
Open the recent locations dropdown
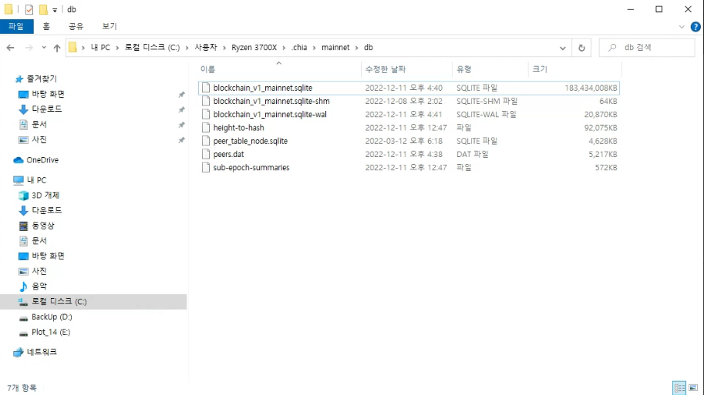pyautogui.click(x=43, y=48)
